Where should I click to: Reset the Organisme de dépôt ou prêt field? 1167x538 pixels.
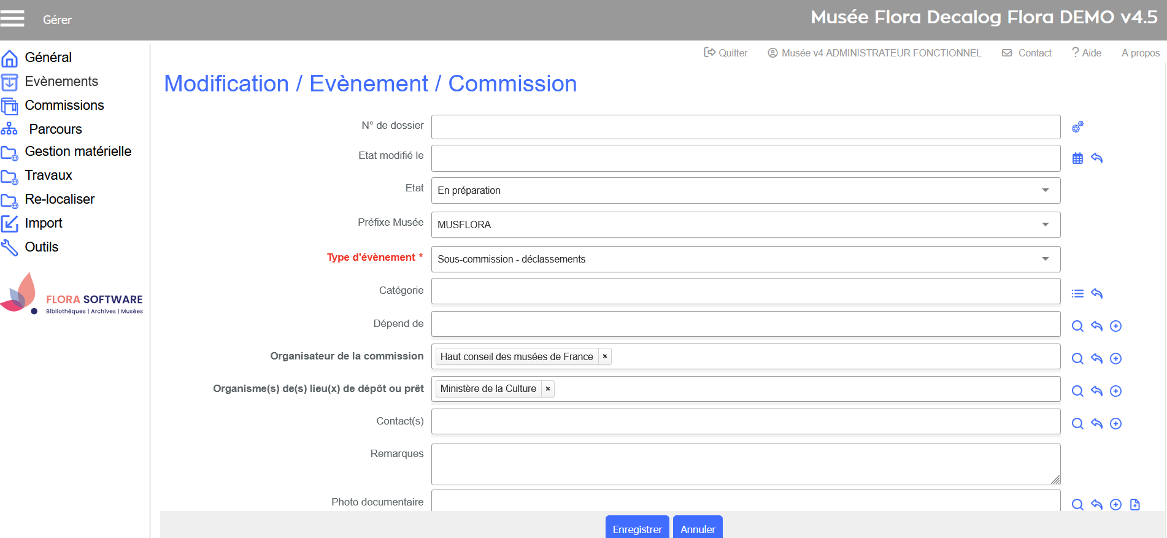1096,391
